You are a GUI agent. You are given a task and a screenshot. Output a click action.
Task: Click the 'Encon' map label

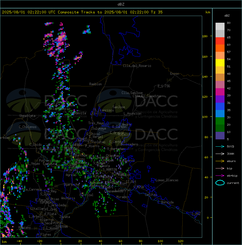(x=175, y=74)
